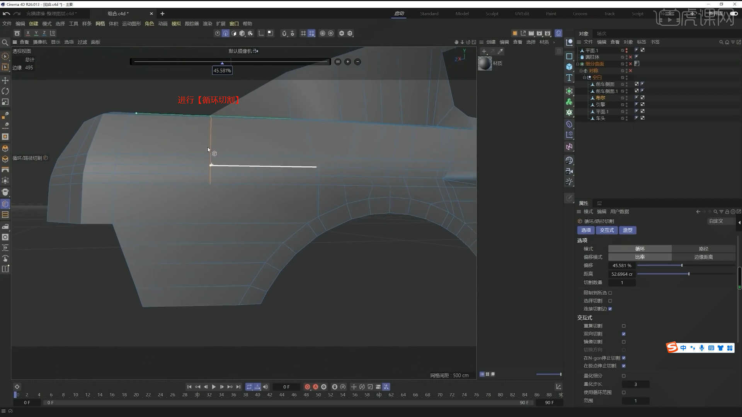
Task: Open the 模拟 main menu
Action: coord(176,24)
